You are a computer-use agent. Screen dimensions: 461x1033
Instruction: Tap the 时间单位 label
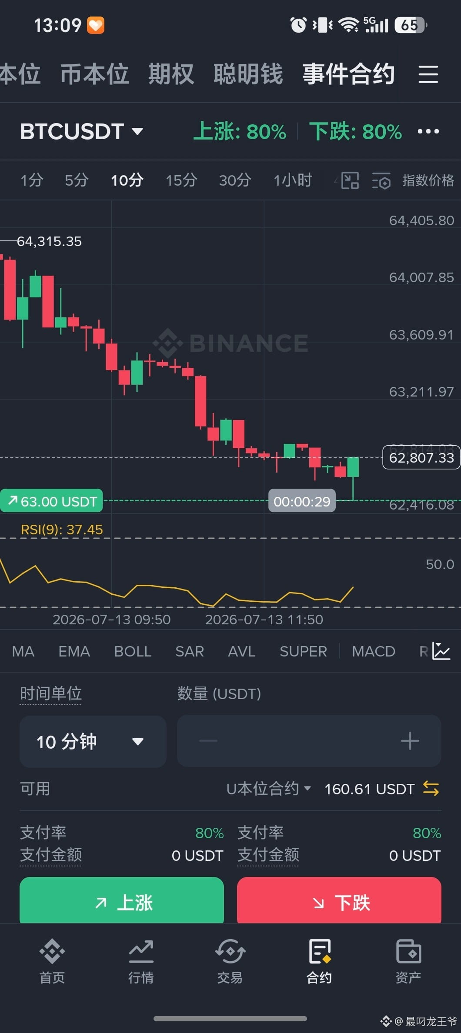[x=51, y=693]
